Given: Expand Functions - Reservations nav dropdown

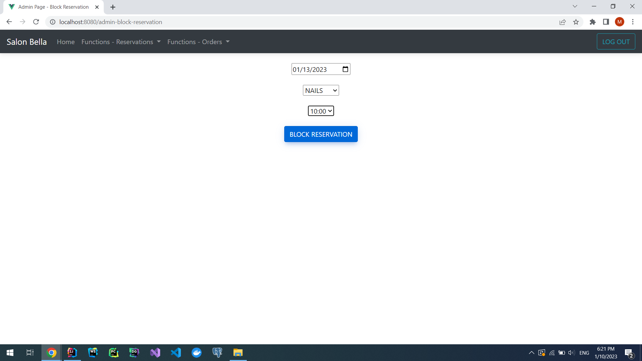Looking at the screenshot, I should tap(121, 42).
